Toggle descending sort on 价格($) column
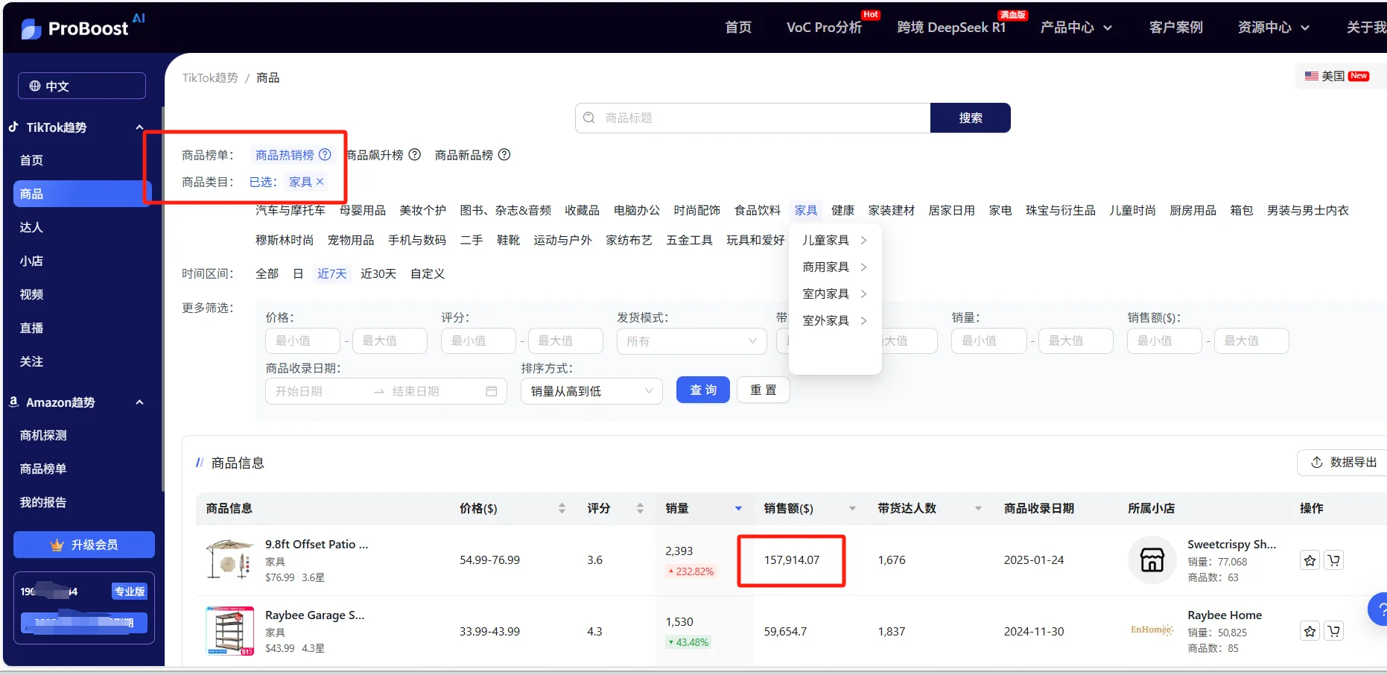Viewport: 1387px width, 675px height. coord(562,513)
